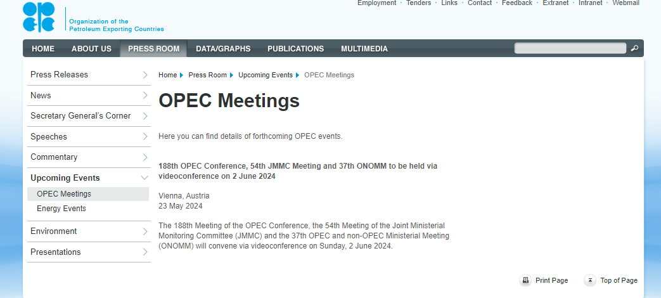Click the arrow icon beside Speeches

click(145, 137)
